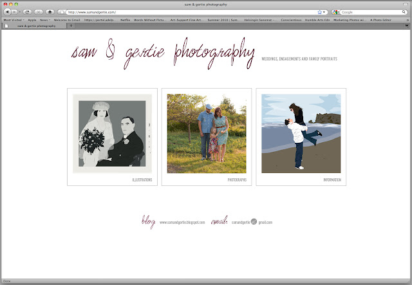
Task: Open the PHOTOGRAPHS label link
Action: tap(237, 180)
